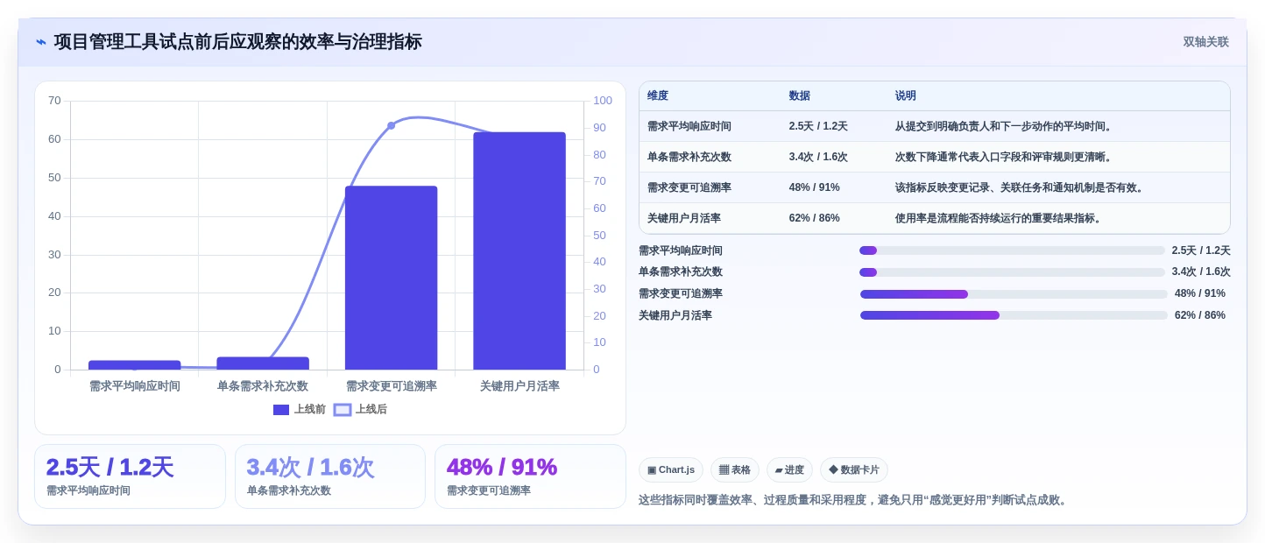Click the line point above 需求变更可追溯率

[x=391, y=125]
